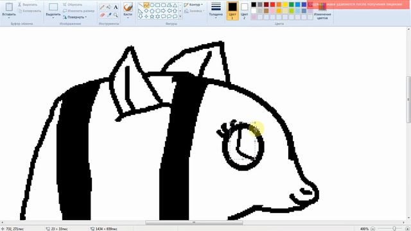Choose the Pentagon shape

pos(152,11)
